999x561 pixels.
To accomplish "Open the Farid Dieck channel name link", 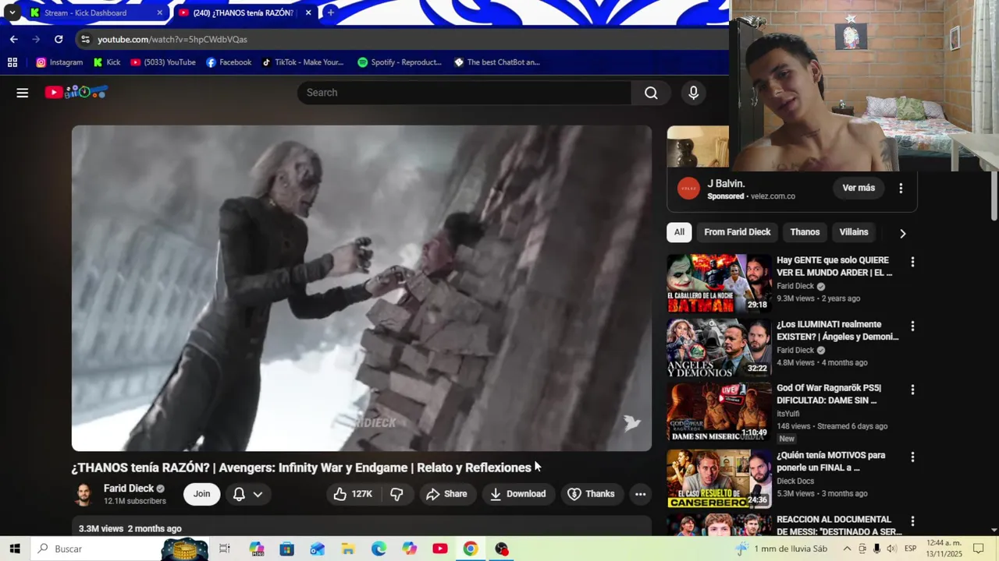I will click(128, 489).
